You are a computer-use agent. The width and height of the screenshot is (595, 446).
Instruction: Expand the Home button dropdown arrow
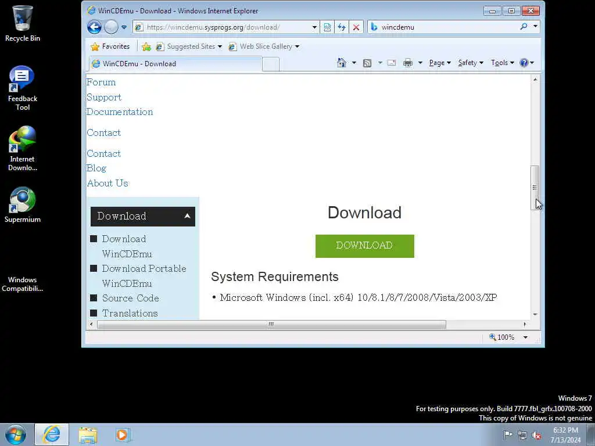click(354, 63)
